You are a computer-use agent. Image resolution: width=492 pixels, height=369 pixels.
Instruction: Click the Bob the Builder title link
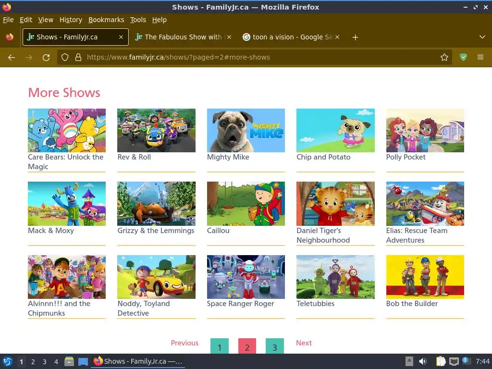412,304
